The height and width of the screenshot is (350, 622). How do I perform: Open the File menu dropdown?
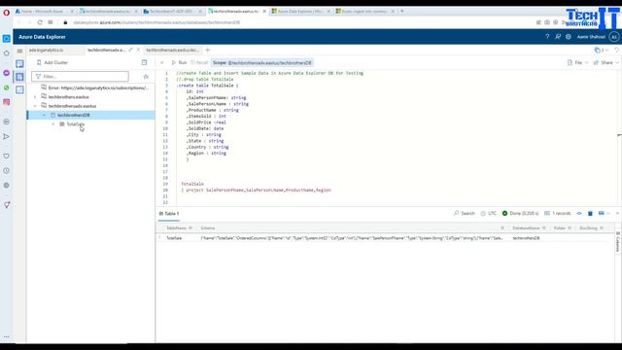tap(577, 62)
